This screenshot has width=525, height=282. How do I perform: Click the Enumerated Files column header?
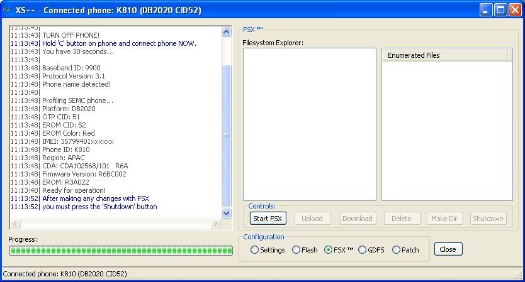[x=444, y=55]
